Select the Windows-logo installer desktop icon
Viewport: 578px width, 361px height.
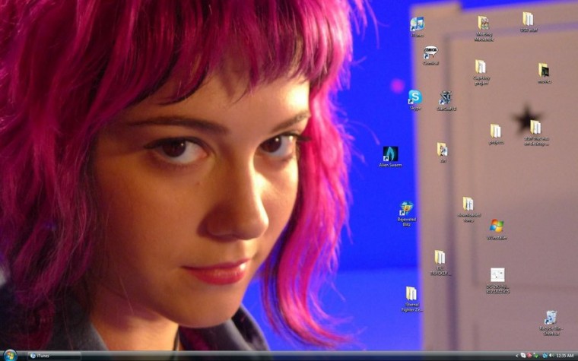tap(497, 230)
